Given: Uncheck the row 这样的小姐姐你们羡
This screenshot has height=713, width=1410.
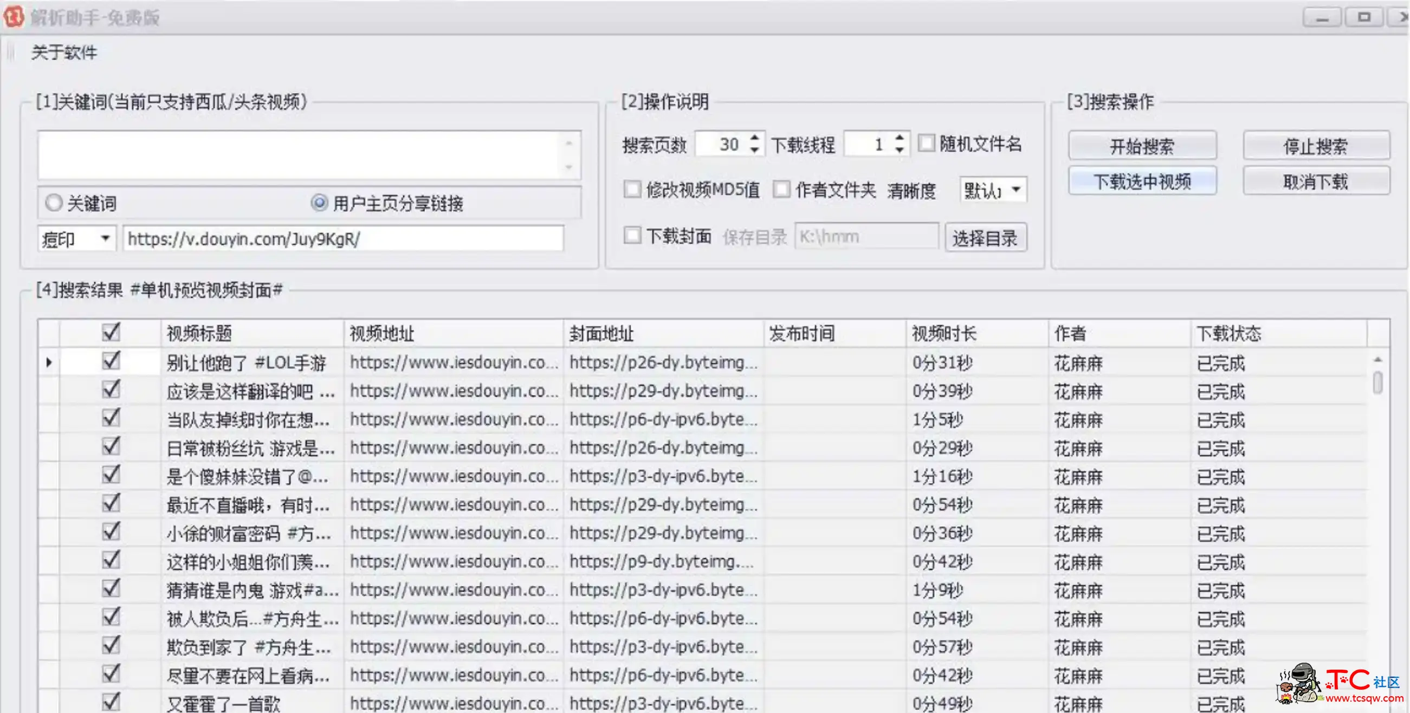Looking at the screenshot, I should point(111,560).
